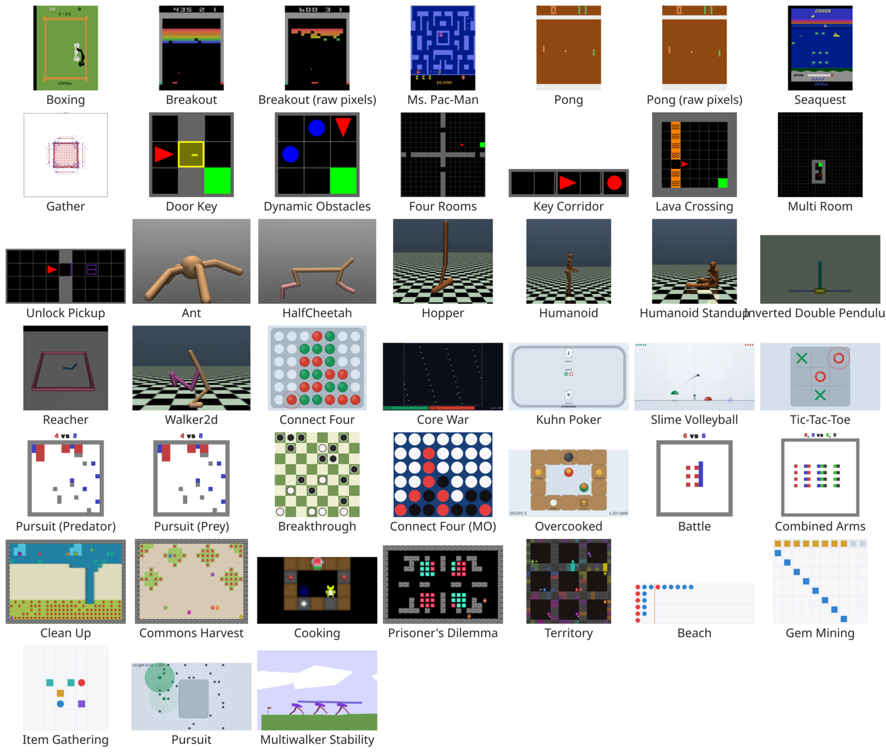Click the Tic-Tac-Toe board thumbnail
Screen dimensions: 886x753
(x=820, y=376)
